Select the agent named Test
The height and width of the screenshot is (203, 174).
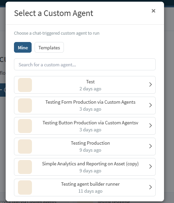[x=90, y=82]
